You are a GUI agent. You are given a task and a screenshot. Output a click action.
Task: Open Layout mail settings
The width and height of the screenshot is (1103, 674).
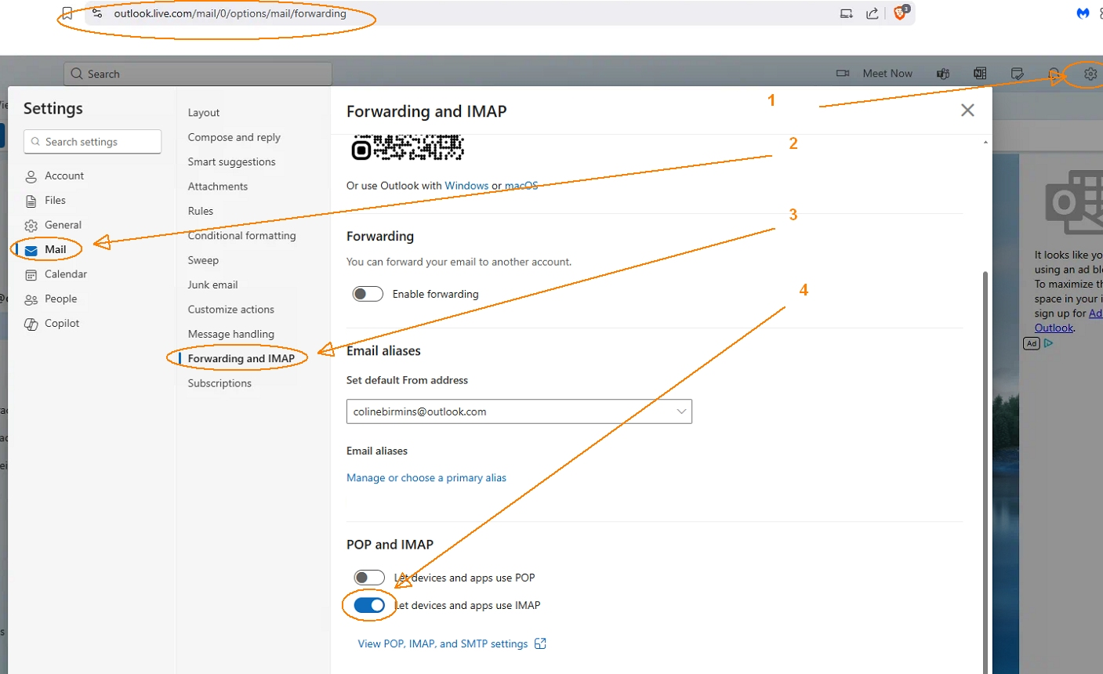point(204,113)
